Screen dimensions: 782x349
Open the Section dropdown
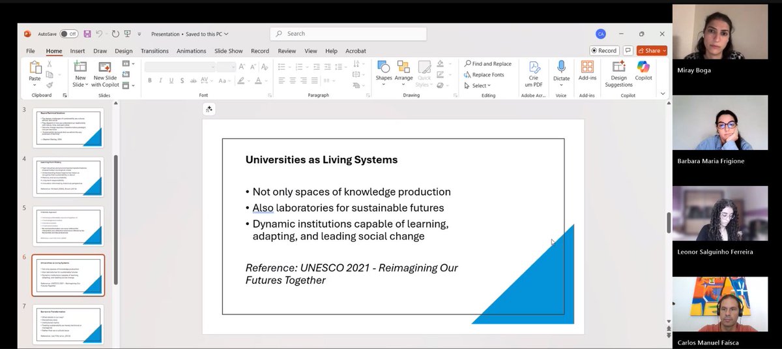click(128, 85)
